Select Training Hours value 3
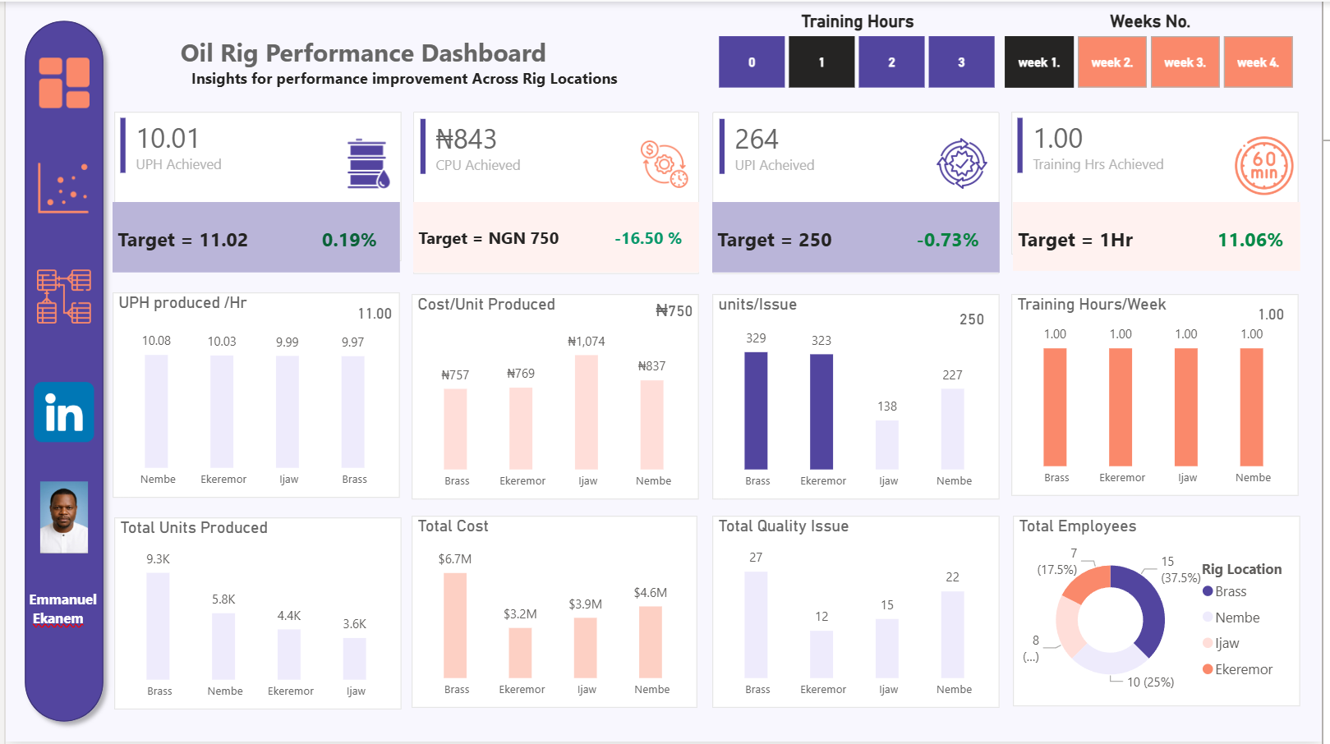 click(961, 62)
